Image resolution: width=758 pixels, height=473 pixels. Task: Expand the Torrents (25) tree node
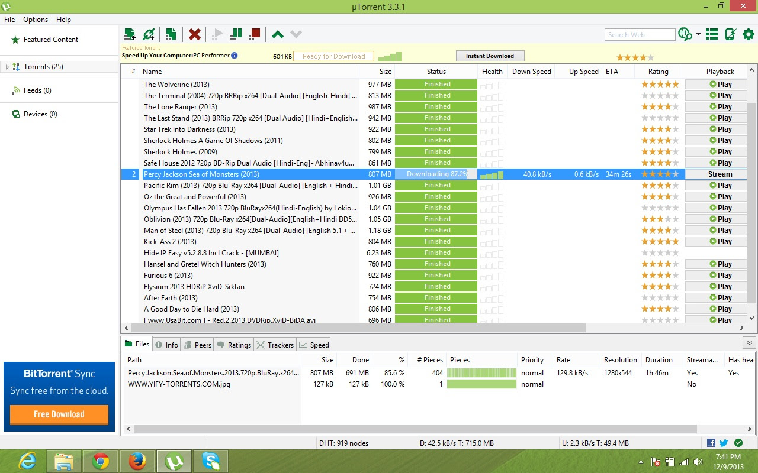tap(7, 67)
